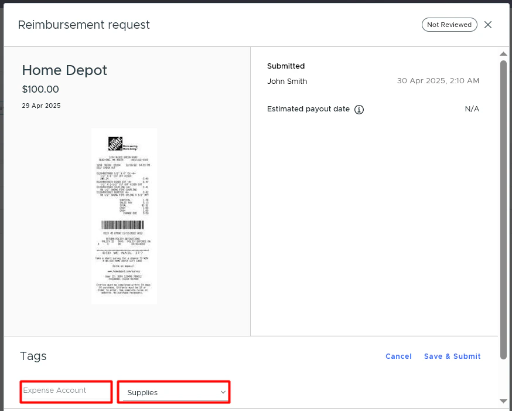
Task: Close the Reimbursement request dialog
Action: pos(488,25)
